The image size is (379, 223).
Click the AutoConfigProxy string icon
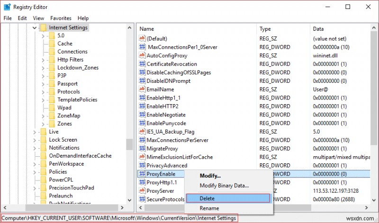(x=142, y=55)
